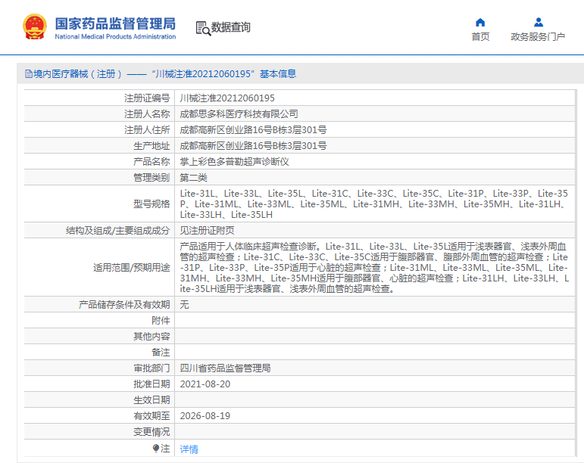Click the 型号规格 row label
The height and width of the screenshot is (463, 584).
tap(151, 204)
